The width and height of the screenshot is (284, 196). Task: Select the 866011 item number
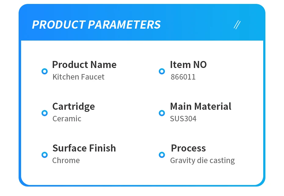[x=183, y=77]
